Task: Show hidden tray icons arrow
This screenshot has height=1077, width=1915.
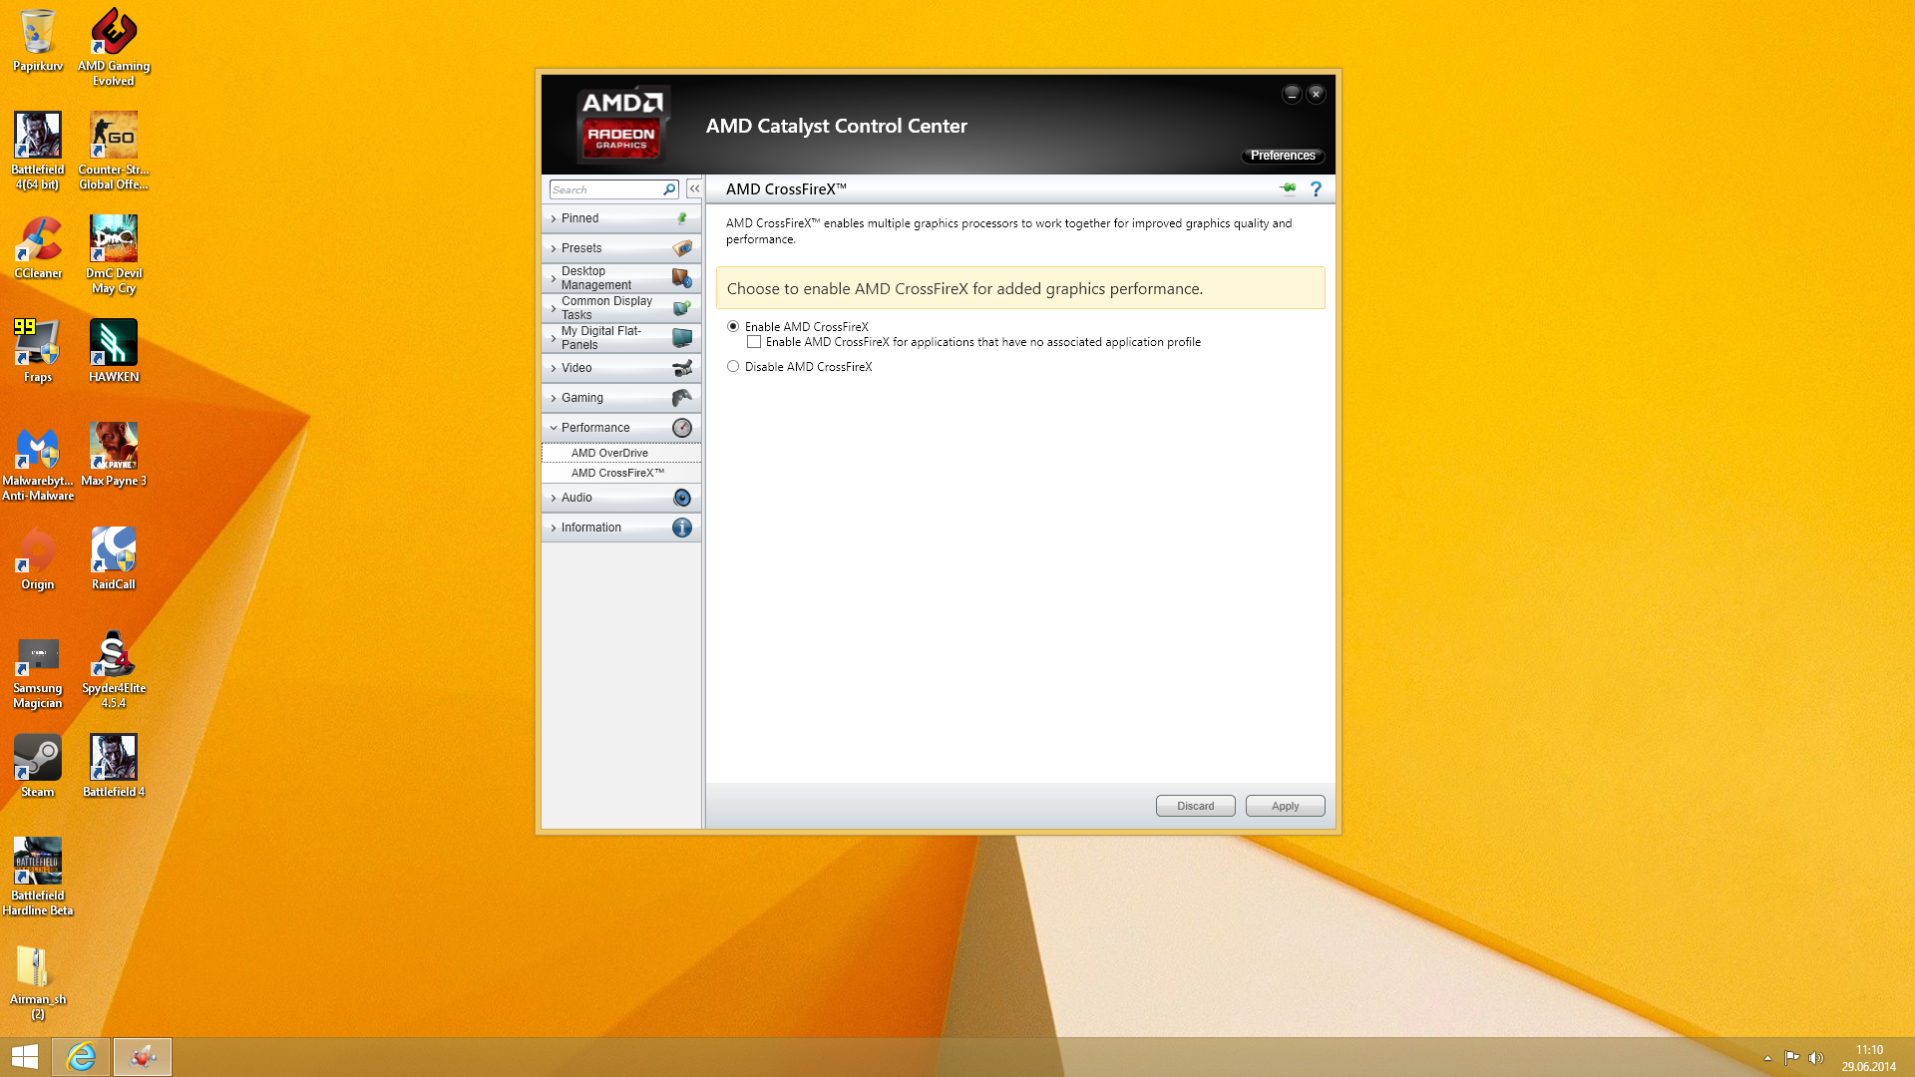Action: 1767,1058
